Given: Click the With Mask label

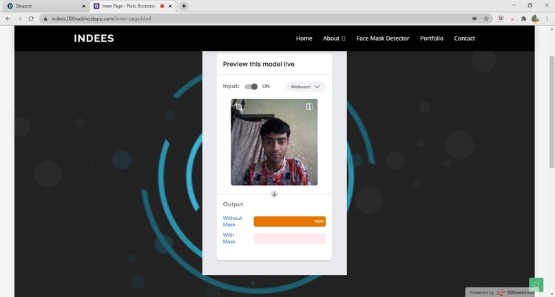Looking at the screenshot, I should (229, 239).
